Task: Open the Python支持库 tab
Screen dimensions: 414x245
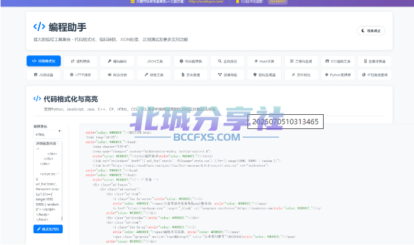Action: [338, 75]
